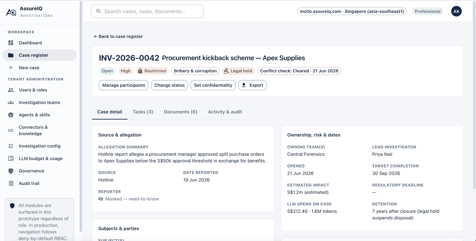Open the AK user avatar menu
Screen dimensions: 476x241
click(456, 11)
